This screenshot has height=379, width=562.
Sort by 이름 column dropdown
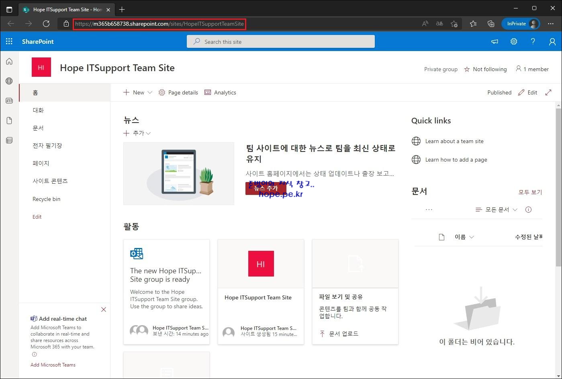pyautogui.click(x=464, y=237)
